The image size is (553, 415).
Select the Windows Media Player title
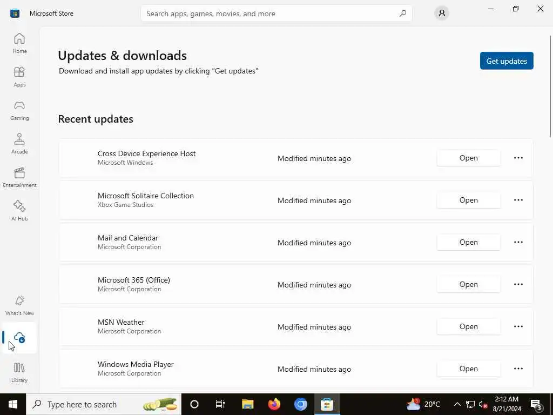pos(136,364)
